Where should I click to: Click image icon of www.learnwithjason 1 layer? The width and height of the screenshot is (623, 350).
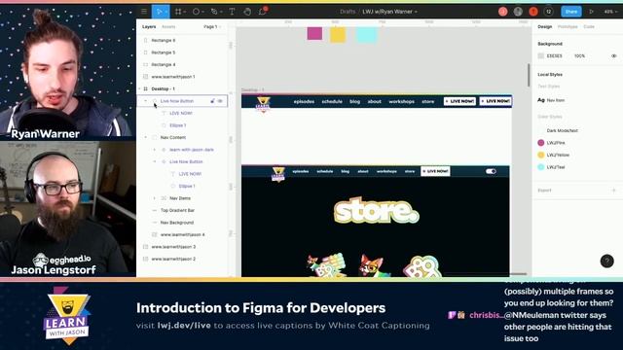tap(145, 77)
